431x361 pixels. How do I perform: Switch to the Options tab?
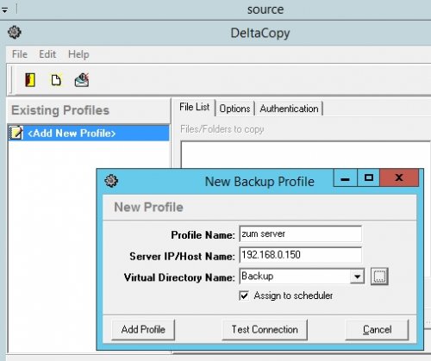pos(234,109)
